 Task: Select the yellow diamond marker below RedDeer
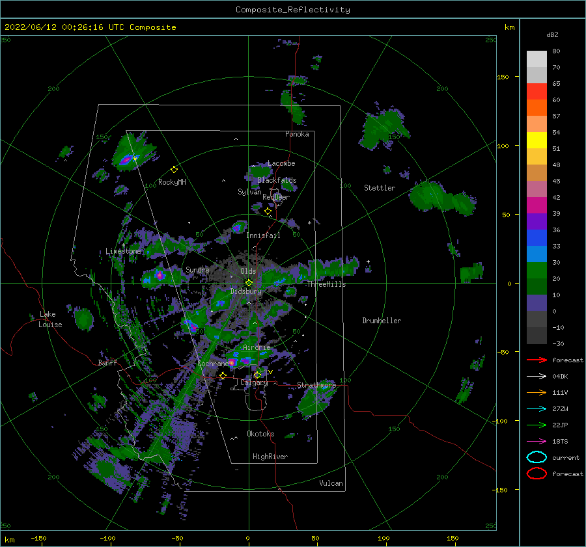pos(268,211)
